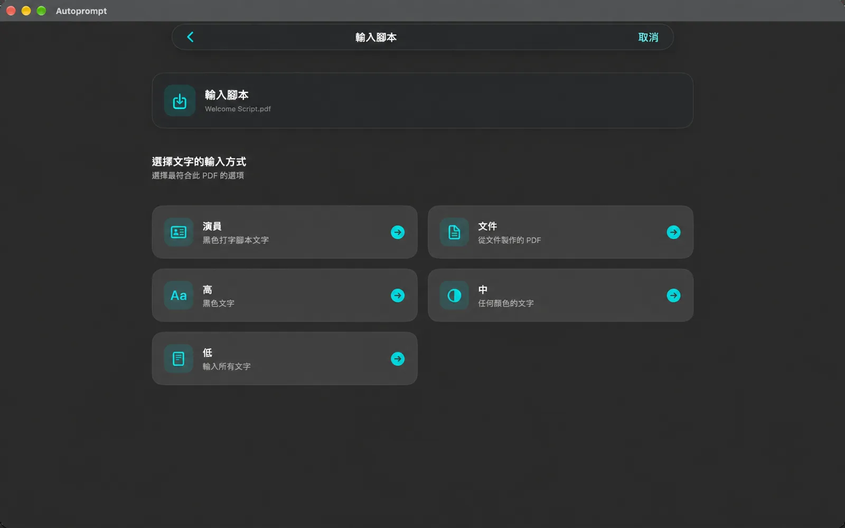Viewport: 845px width, 528px height.
Task: Click the import icon beside 輸入腳本
Action: click(x=180, y=100)
